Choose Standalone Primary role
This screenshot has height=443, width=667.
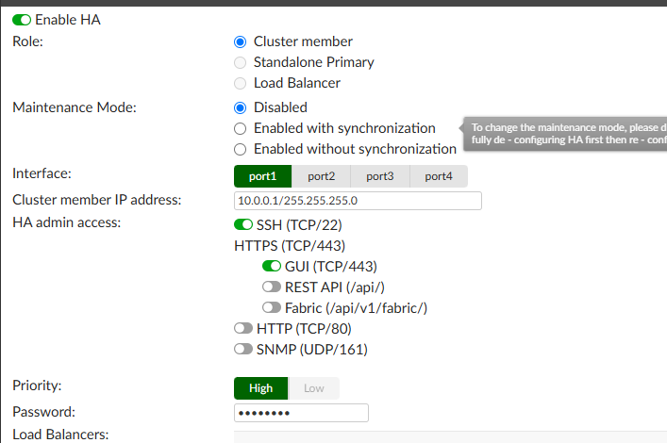point(240,62)
